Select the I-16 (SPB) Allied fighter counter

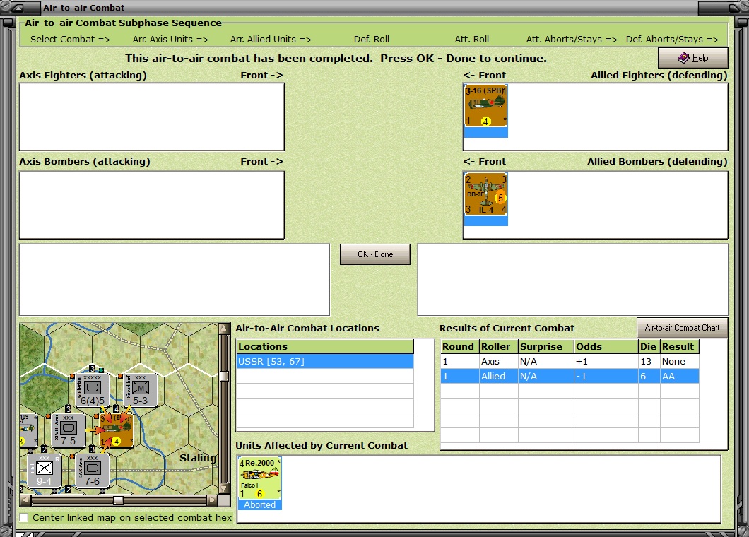pos(486,106)
